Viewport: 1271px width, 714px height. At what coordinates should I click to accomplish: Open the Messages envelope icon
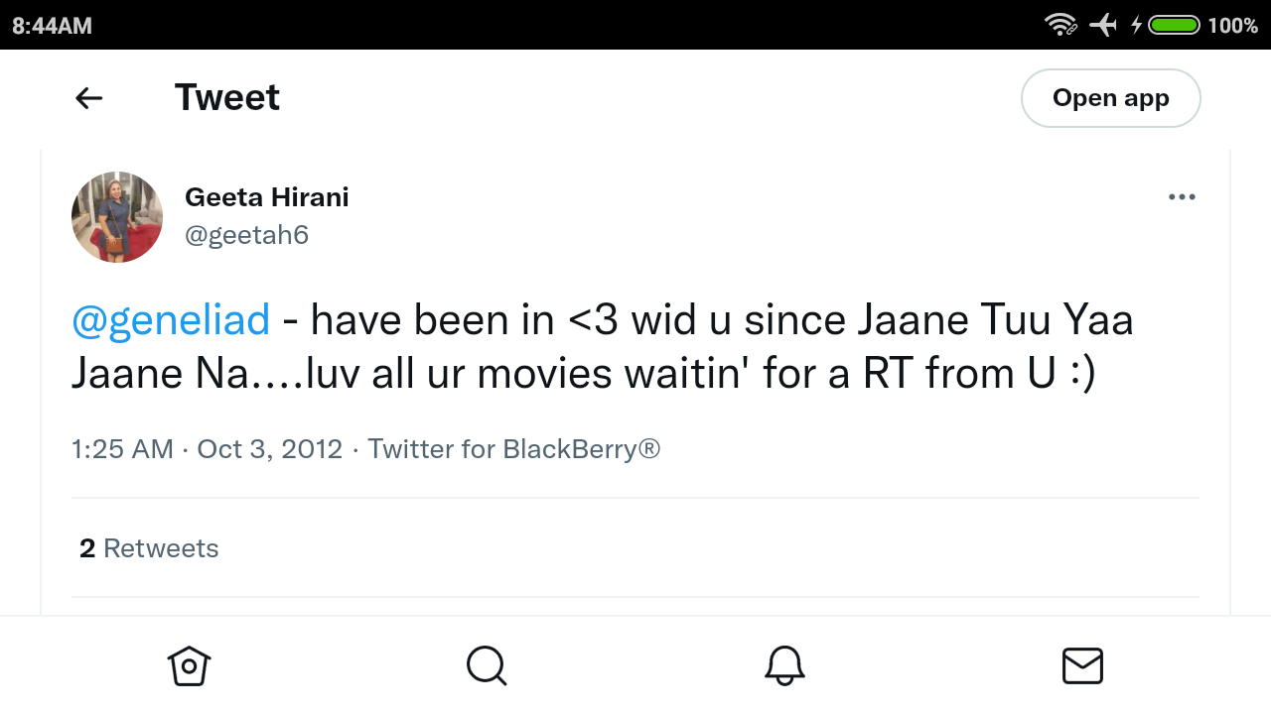(x=1082, y=665)
